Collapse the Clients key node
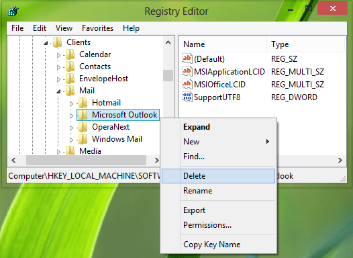 [46, 43]
